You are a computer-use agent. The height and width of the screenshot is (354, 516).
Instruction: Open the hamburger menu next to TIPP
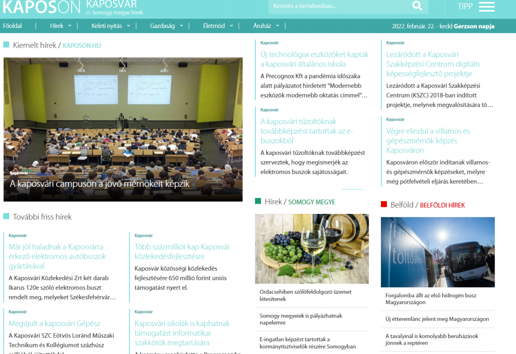(487, 7)
